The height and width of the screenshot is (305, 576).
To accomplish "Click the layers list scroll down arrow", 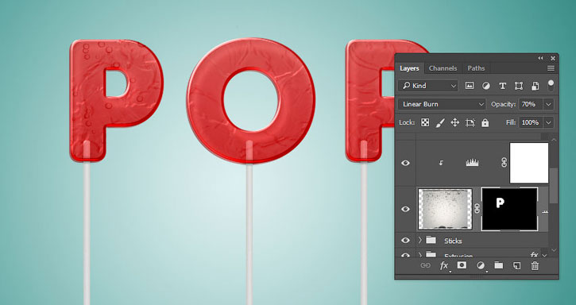I will 554,251.
